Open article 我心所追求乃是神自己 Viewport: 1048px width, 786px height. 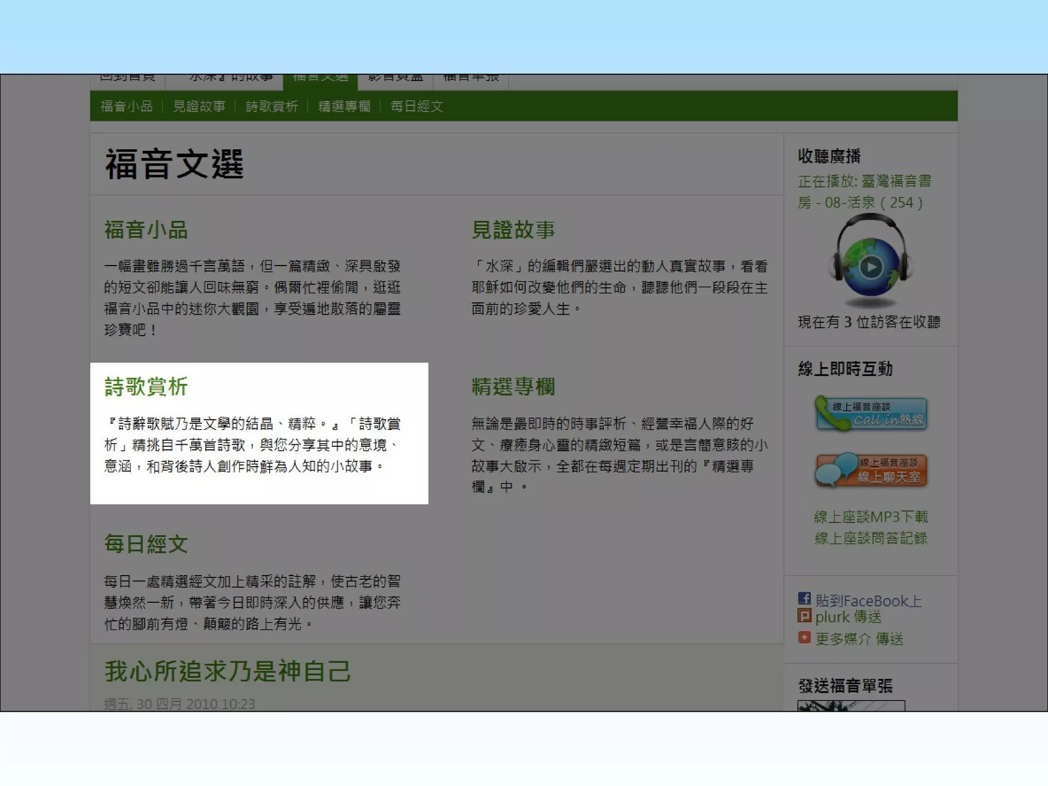(x=228, y=671)
